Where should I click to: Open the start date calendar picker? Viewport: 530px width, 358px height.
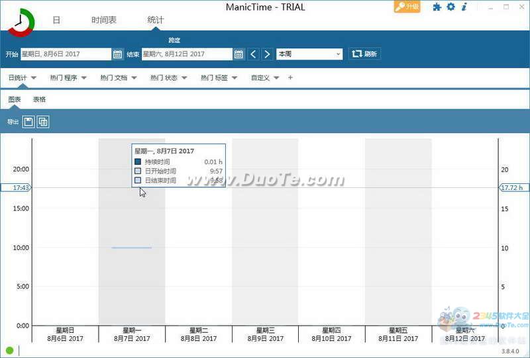[117, 54]
